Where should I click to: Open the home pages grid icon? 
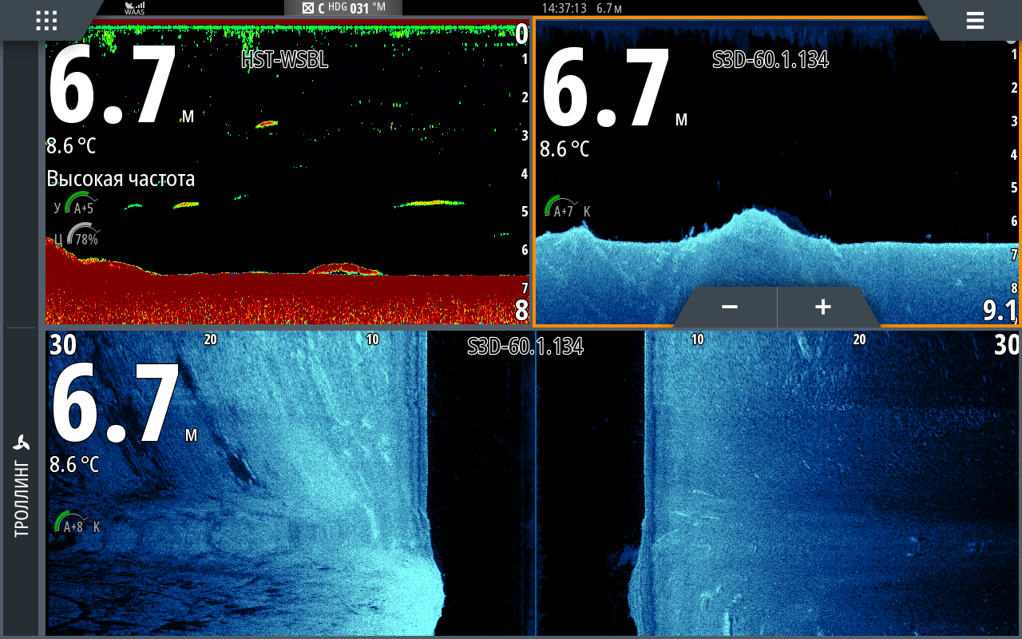(46, 20)
